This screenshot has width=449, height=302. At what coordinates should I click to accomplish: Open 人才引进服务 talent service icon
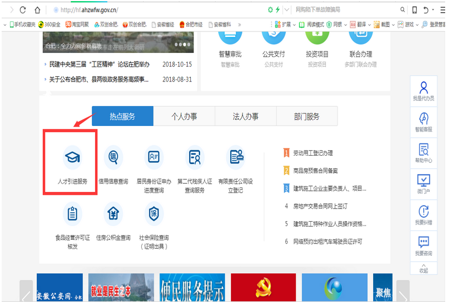73,157
